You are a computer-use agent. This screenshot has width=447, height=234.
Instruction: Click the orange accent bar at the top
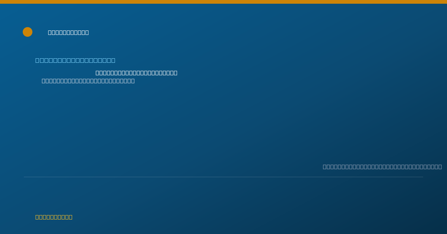(x=223, y=2)
